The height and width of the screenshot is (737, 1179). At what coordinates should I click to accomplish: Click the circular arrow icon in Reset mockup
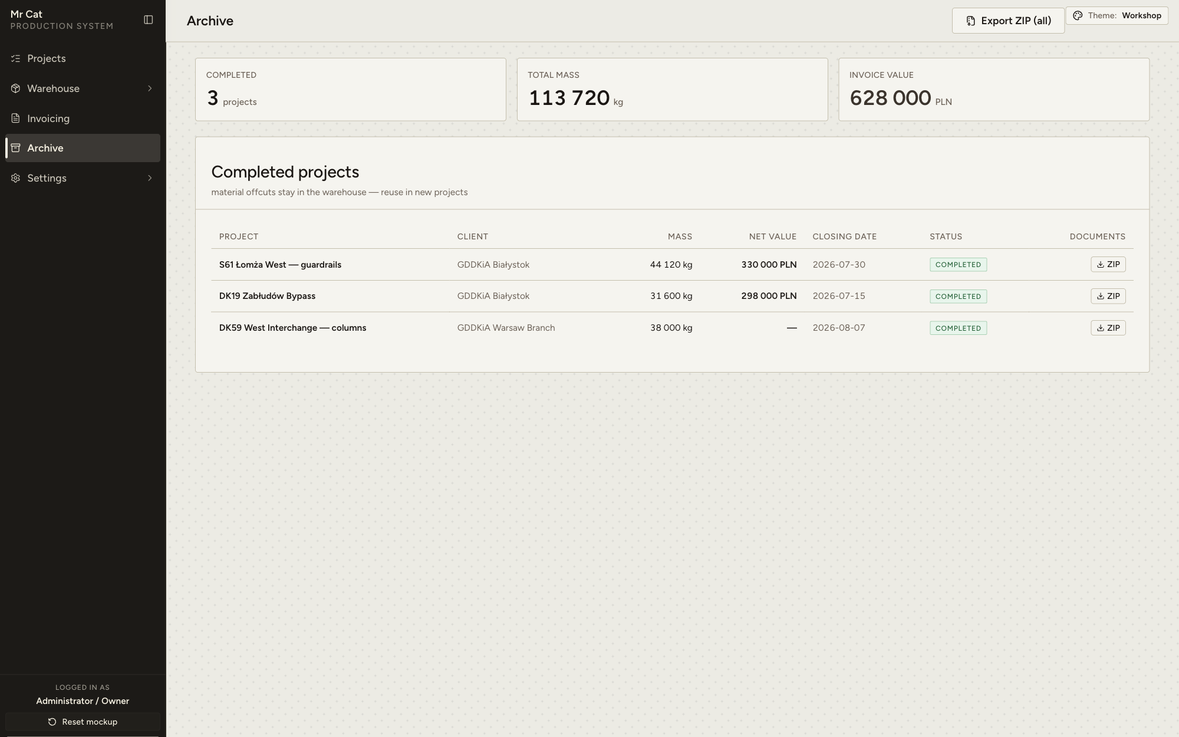click(52, 722)
